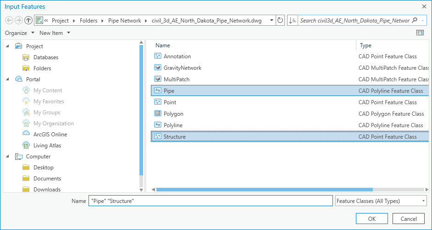Viewport: 432px width, 230px height.
Task: Click the ArcGIS Online cloud icon
Action: pos(26,135)
